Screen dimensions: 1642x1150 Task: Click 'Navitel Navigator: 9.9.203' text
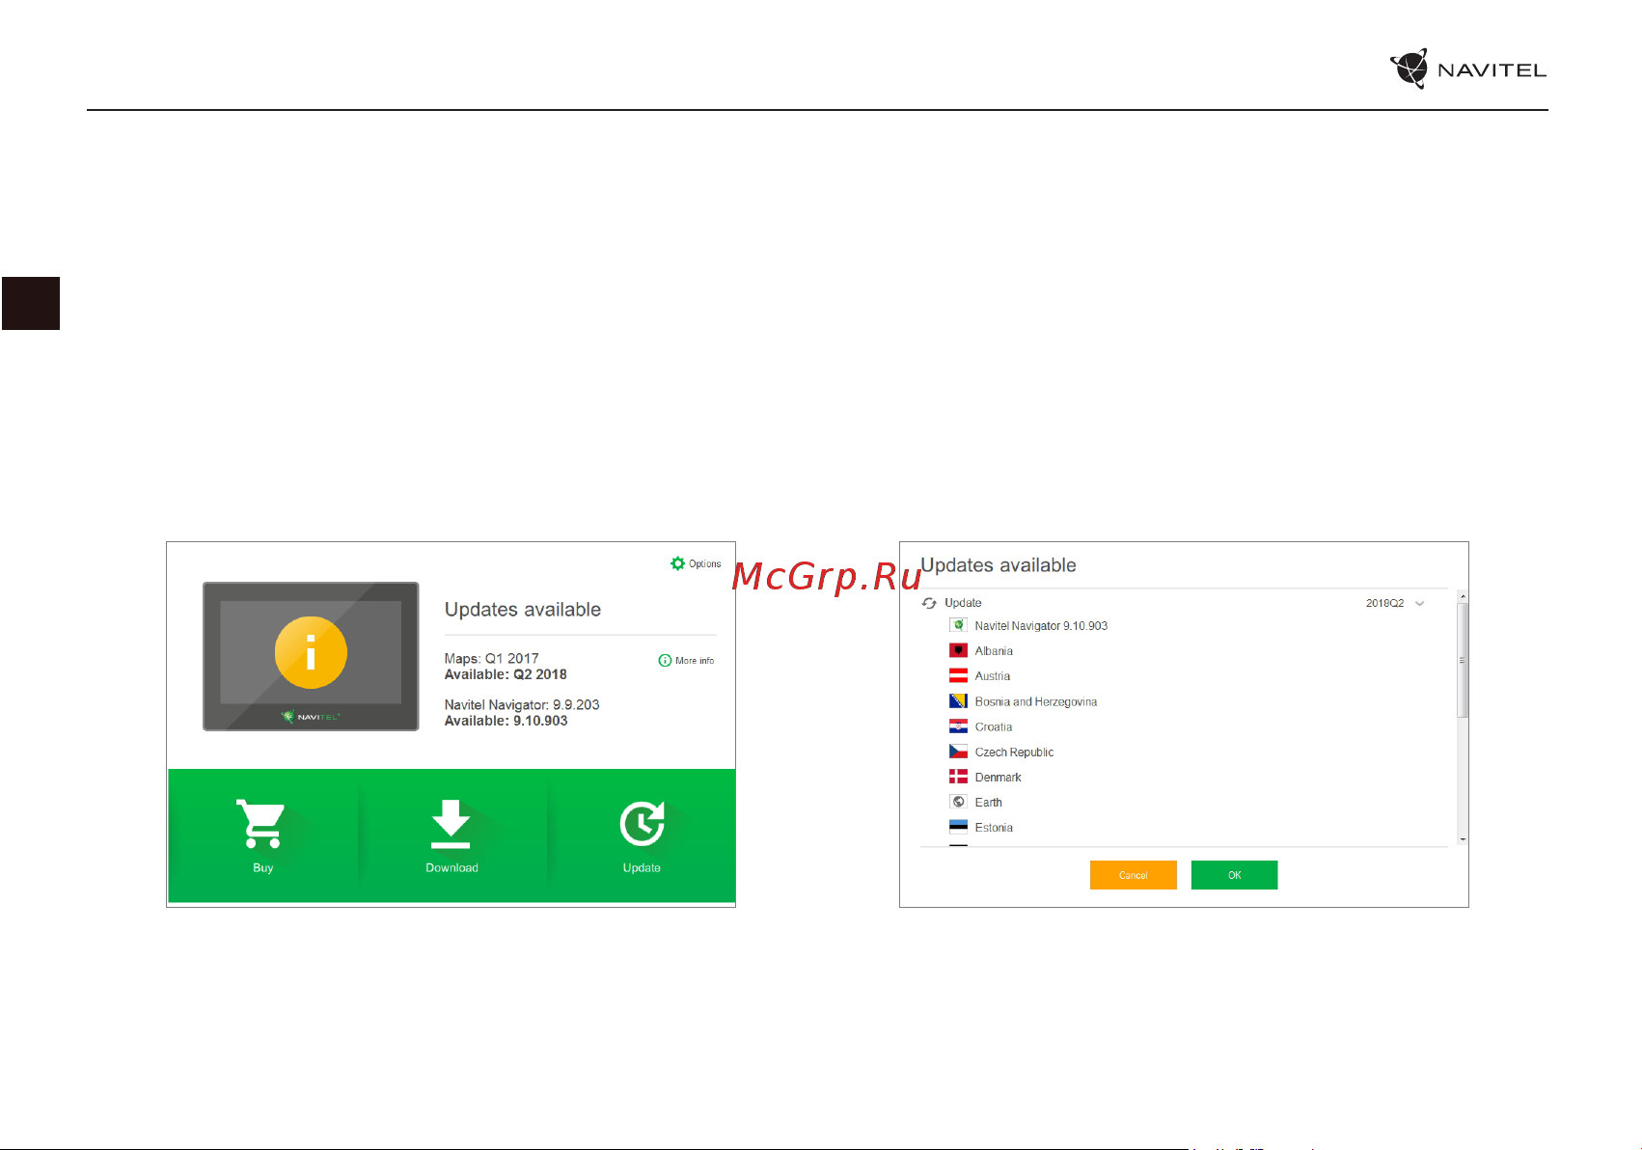[x=522, y=705]
